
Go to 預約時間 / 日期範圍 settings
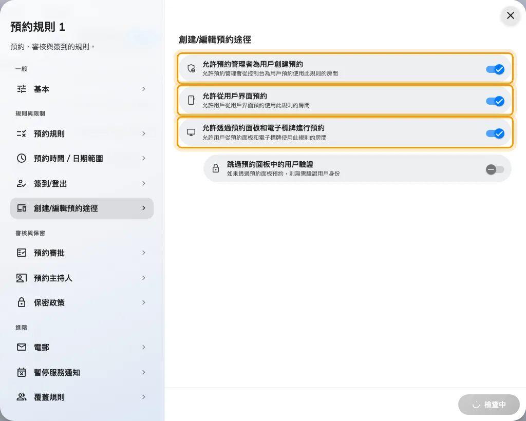[82, 158]
